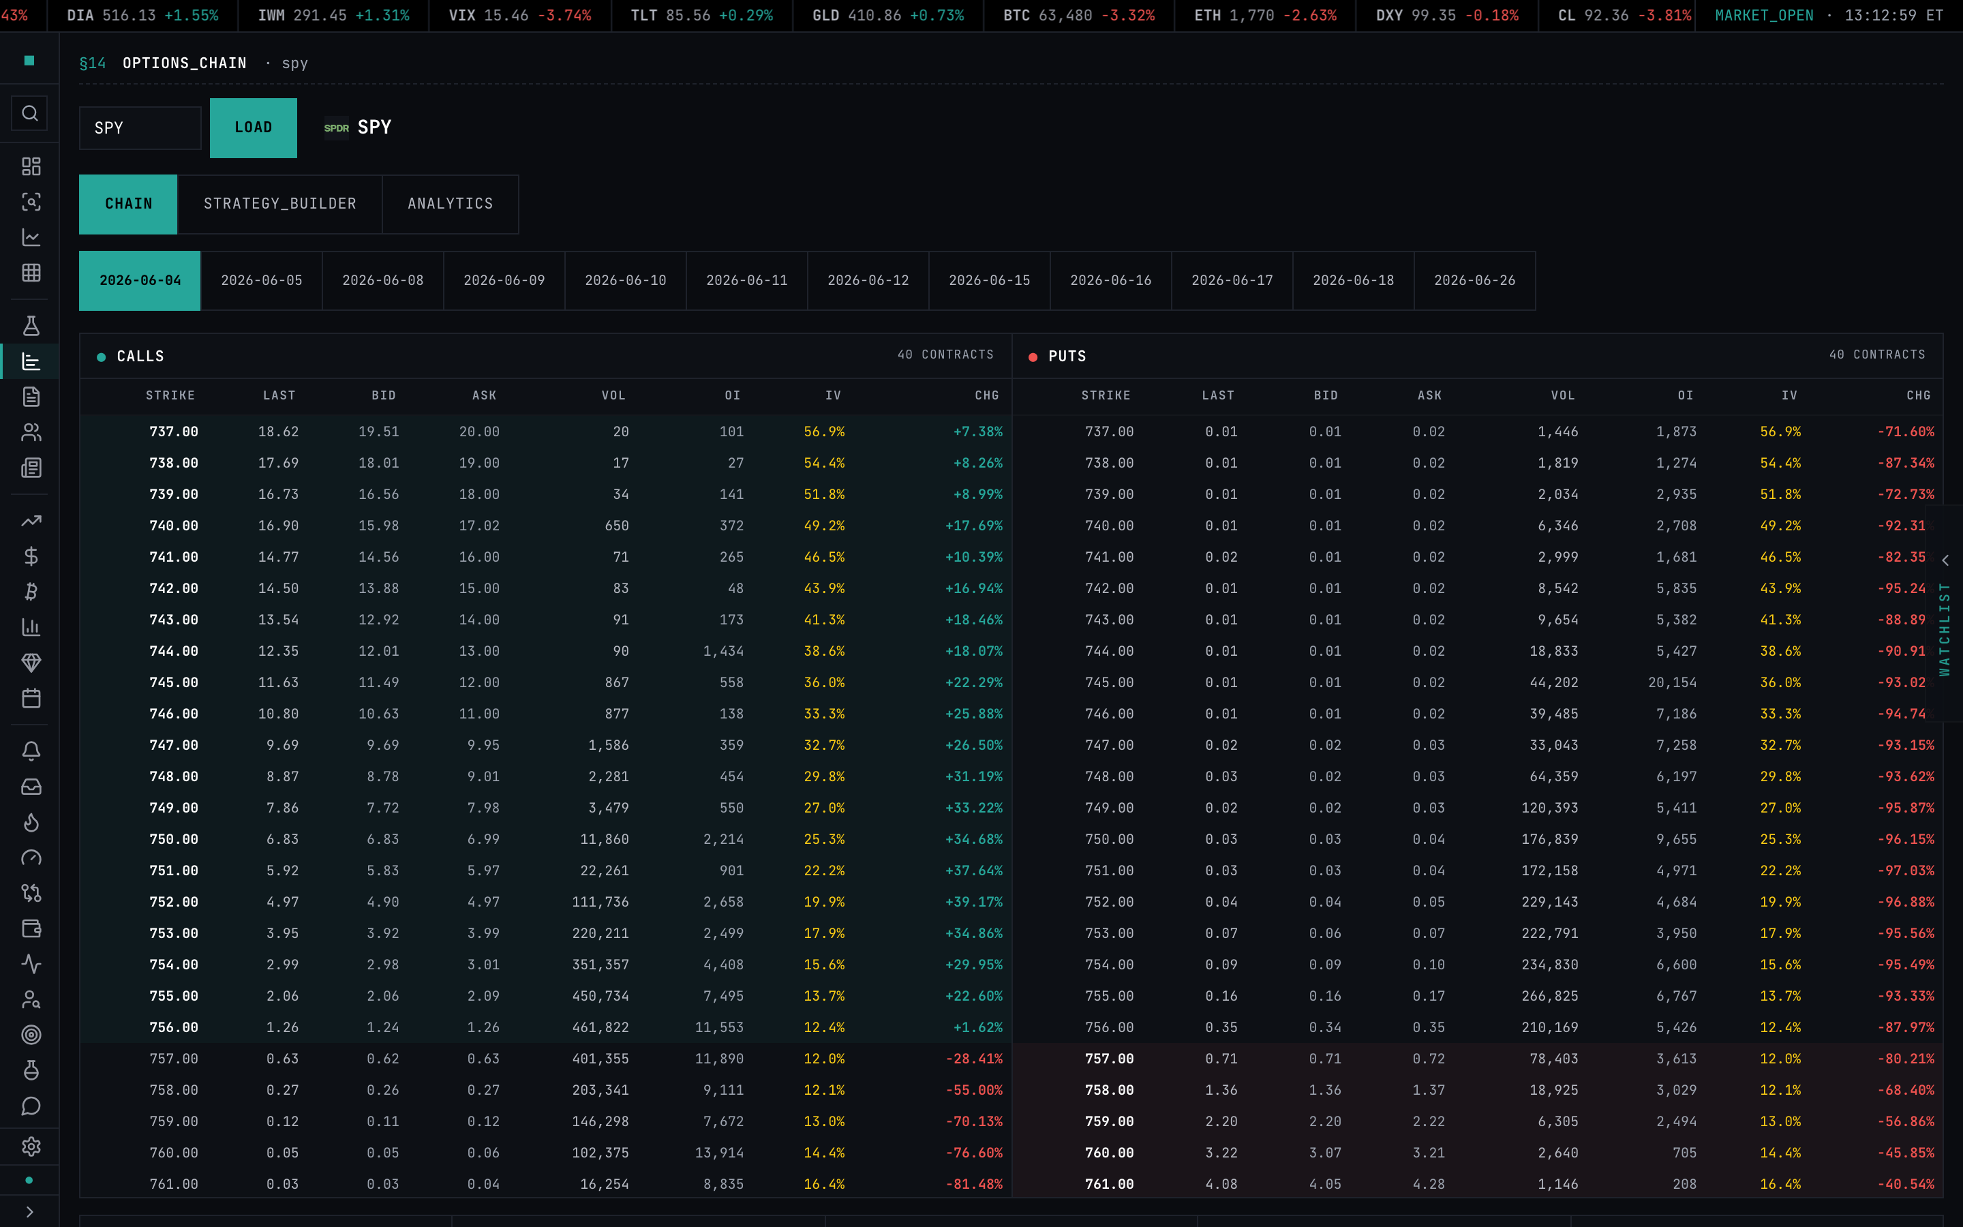Viewport: 1963px width, 1227px height.
Task: Open the vertical bar chart icon
Action: click(x=31, y=627)
